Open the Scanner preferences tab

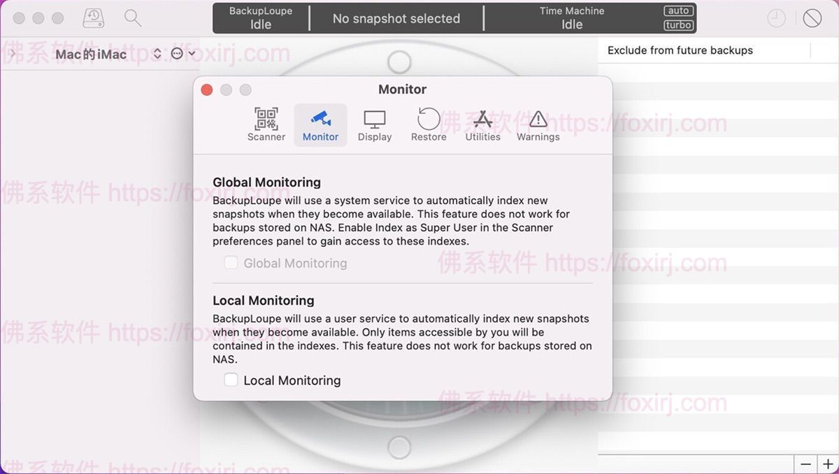point(266,125)
